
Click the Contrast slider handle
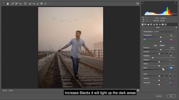[x=159, y=54]
